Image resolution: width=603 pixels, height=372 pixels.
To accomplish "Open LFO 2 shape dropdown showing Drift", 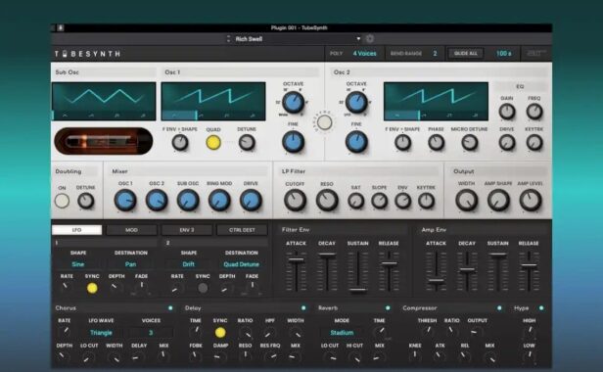I will tap(188, 264).
